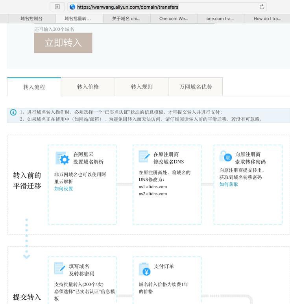Click the 域名转入价格为续费1年的价格 text

point(163,288)
